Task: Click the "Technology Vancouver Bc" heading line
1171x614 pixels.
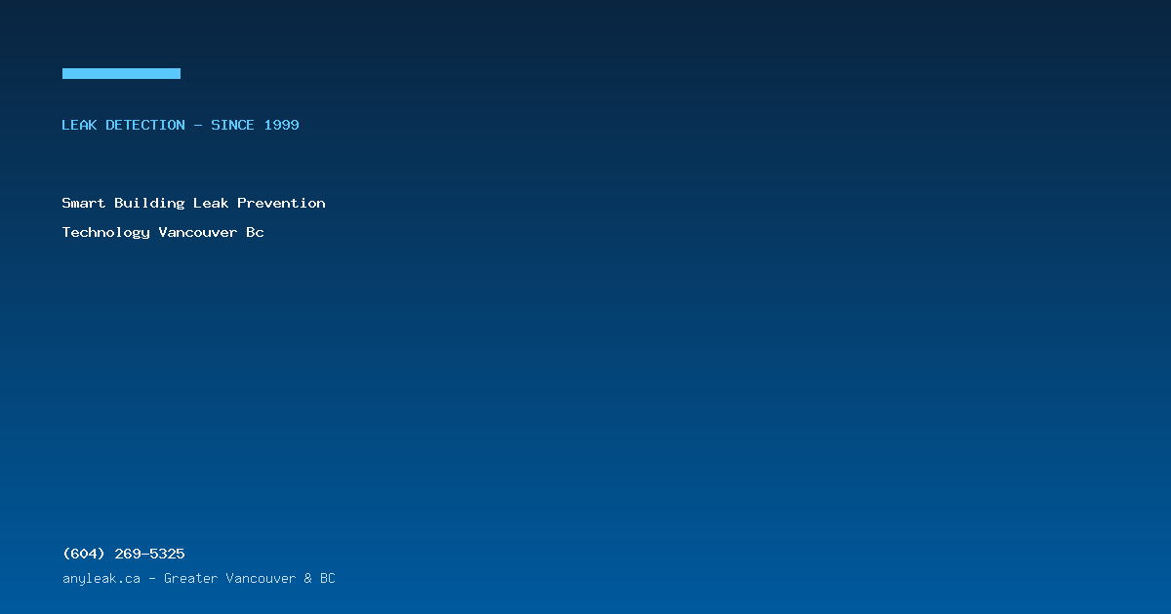Action: click(x=163, y=232)
